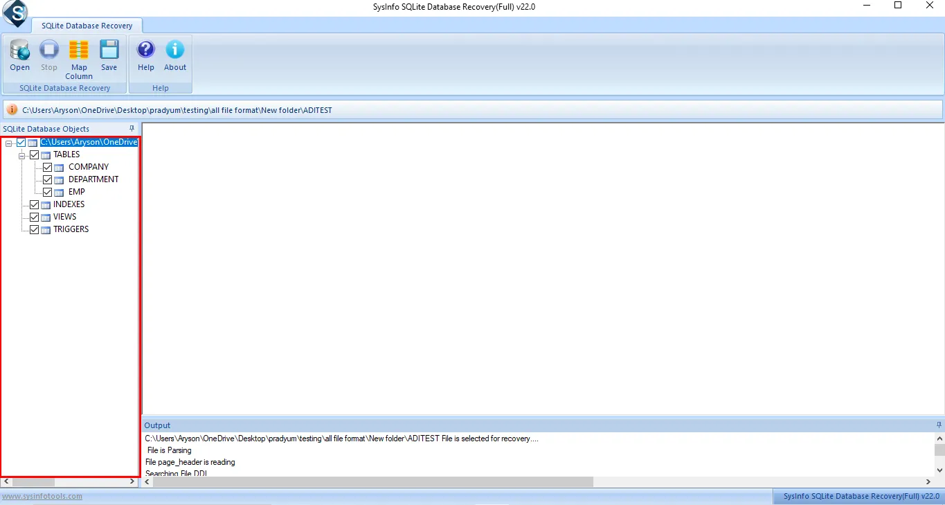This screenshot has width=945, height=505.
Task: Uncheck the EMP table checkbox
Action: [x=48, y=193]
